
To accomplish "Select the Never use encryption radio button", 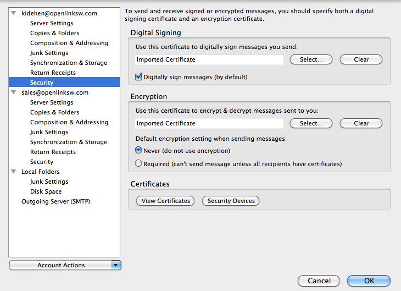I will (138, 150).
